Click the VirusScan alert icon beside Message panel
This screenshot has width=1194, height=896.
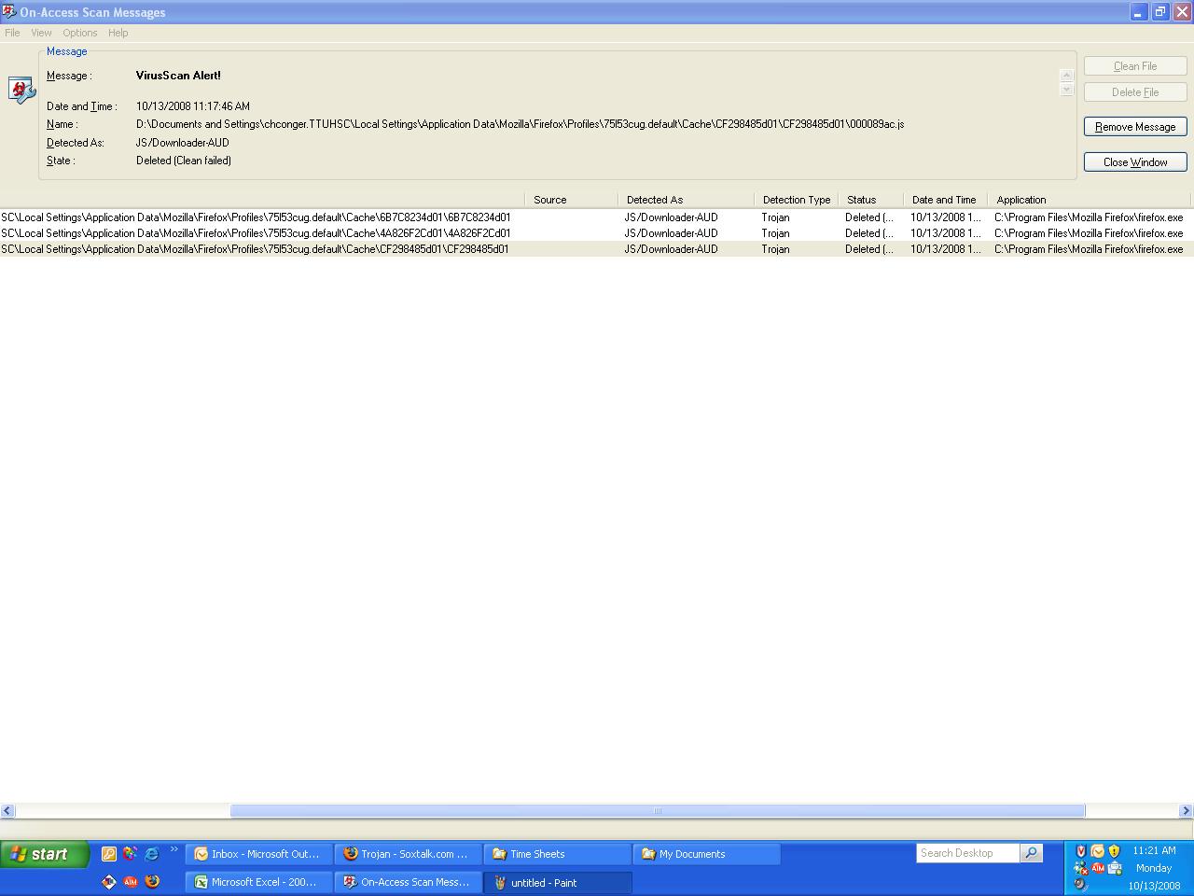coord(21,90)
